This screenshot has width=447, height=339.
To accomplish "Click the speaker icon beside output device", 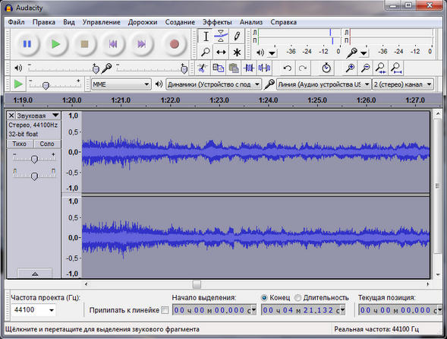I will click(159, 84).
